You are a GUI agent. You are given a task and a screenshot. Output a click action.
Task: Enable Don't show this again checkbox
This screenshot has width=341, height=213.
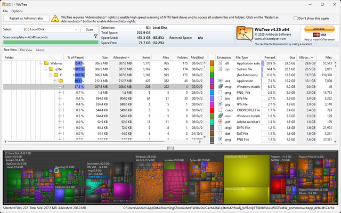[295, 19]
